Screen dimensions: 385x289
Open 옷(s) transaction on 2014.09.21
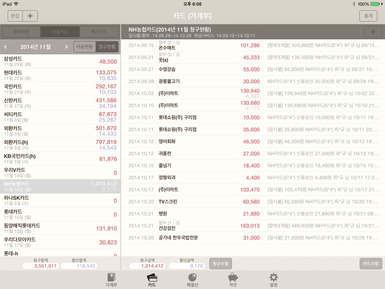[x=253, y=57]
